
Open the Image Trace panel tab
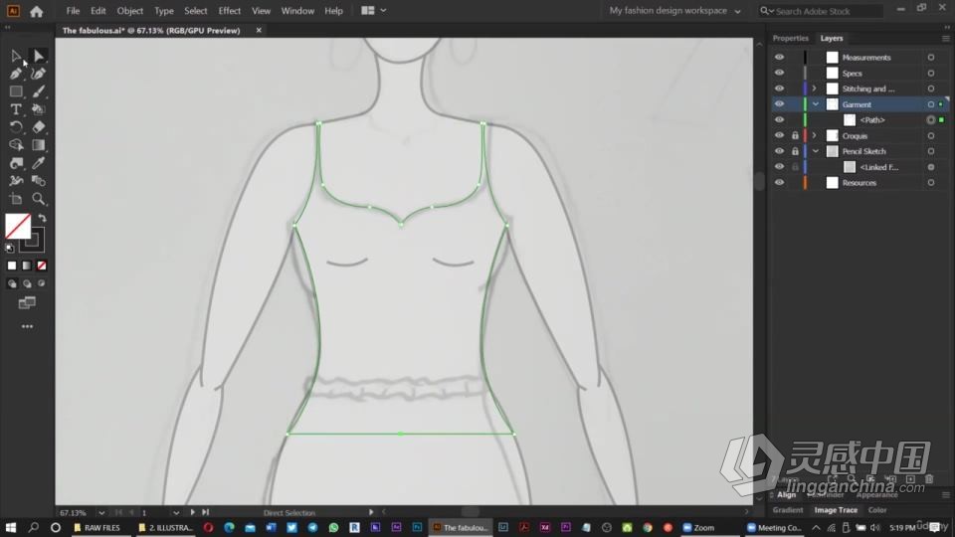coord(836,510)
